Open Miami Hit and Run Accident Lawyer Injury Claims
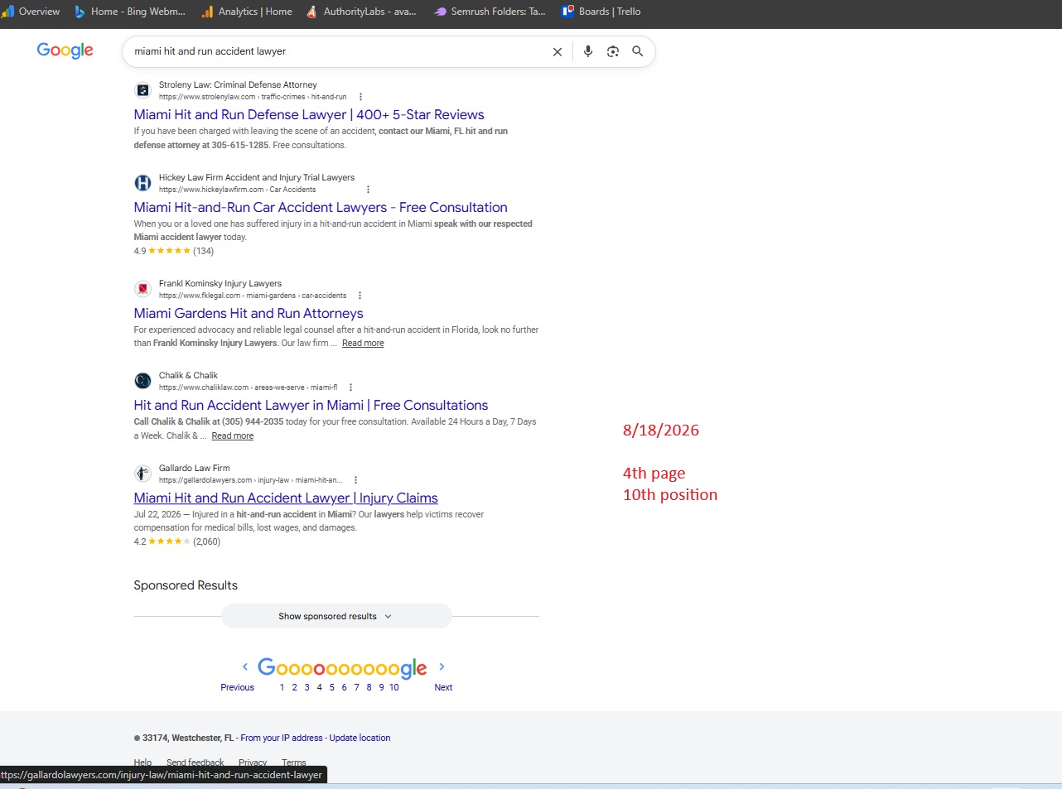The image size is (1062, 789). 286,498
